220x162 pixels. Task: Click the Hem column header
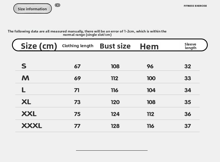149,46
